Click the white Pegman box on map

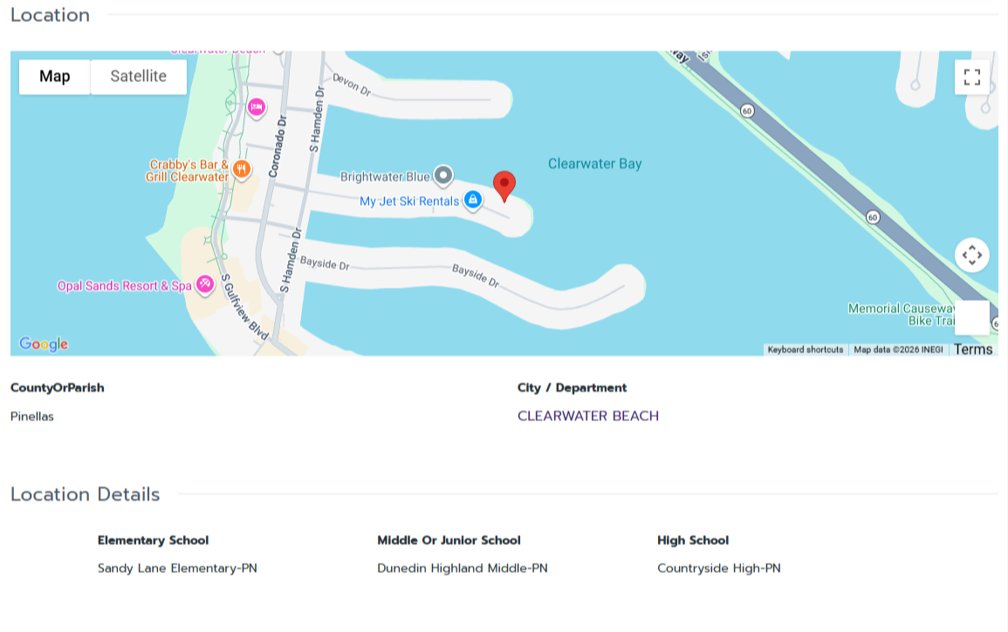pos(972,317)
